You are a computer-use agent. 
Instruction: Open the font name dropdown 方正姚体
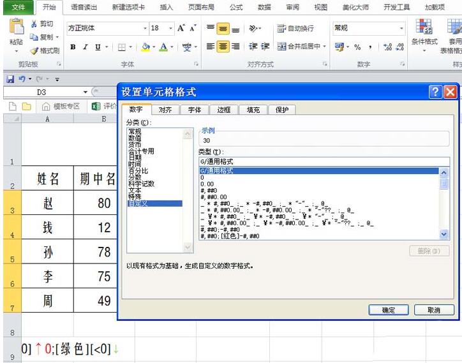coord(145,28)
